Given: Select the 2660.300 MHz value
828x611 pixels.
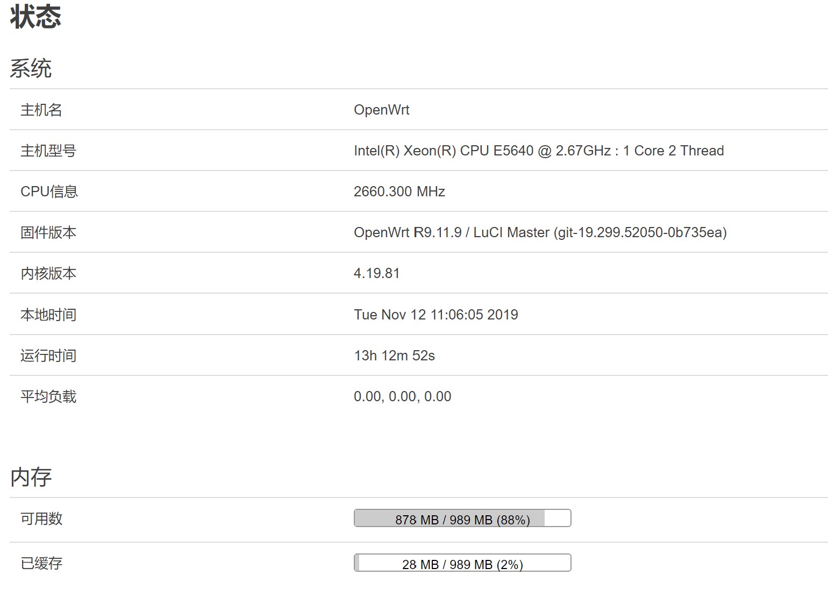Looking at the screenshot, I should 399,191.
